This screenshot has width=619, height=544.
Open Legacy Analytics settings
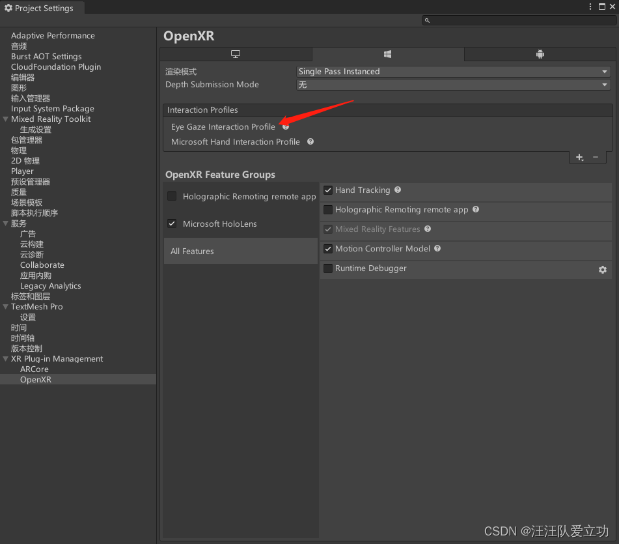[x=51, y=286]
